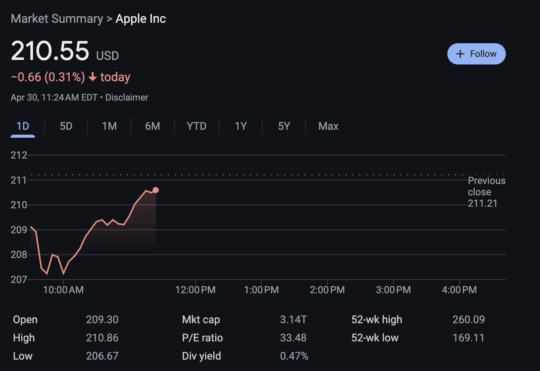This screenshot has height=371, width=540.
Task: Select the Max chart tab
Action: [x=328, y=126]
